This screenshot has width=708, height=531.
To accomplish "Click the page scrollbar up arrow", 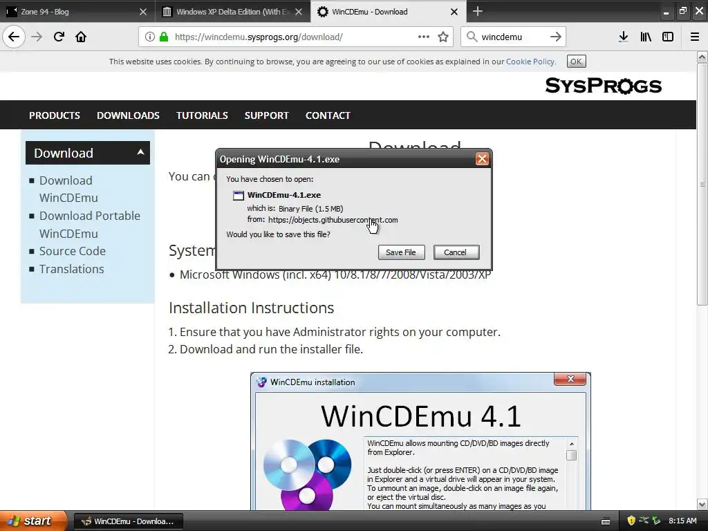I will 702,57.
